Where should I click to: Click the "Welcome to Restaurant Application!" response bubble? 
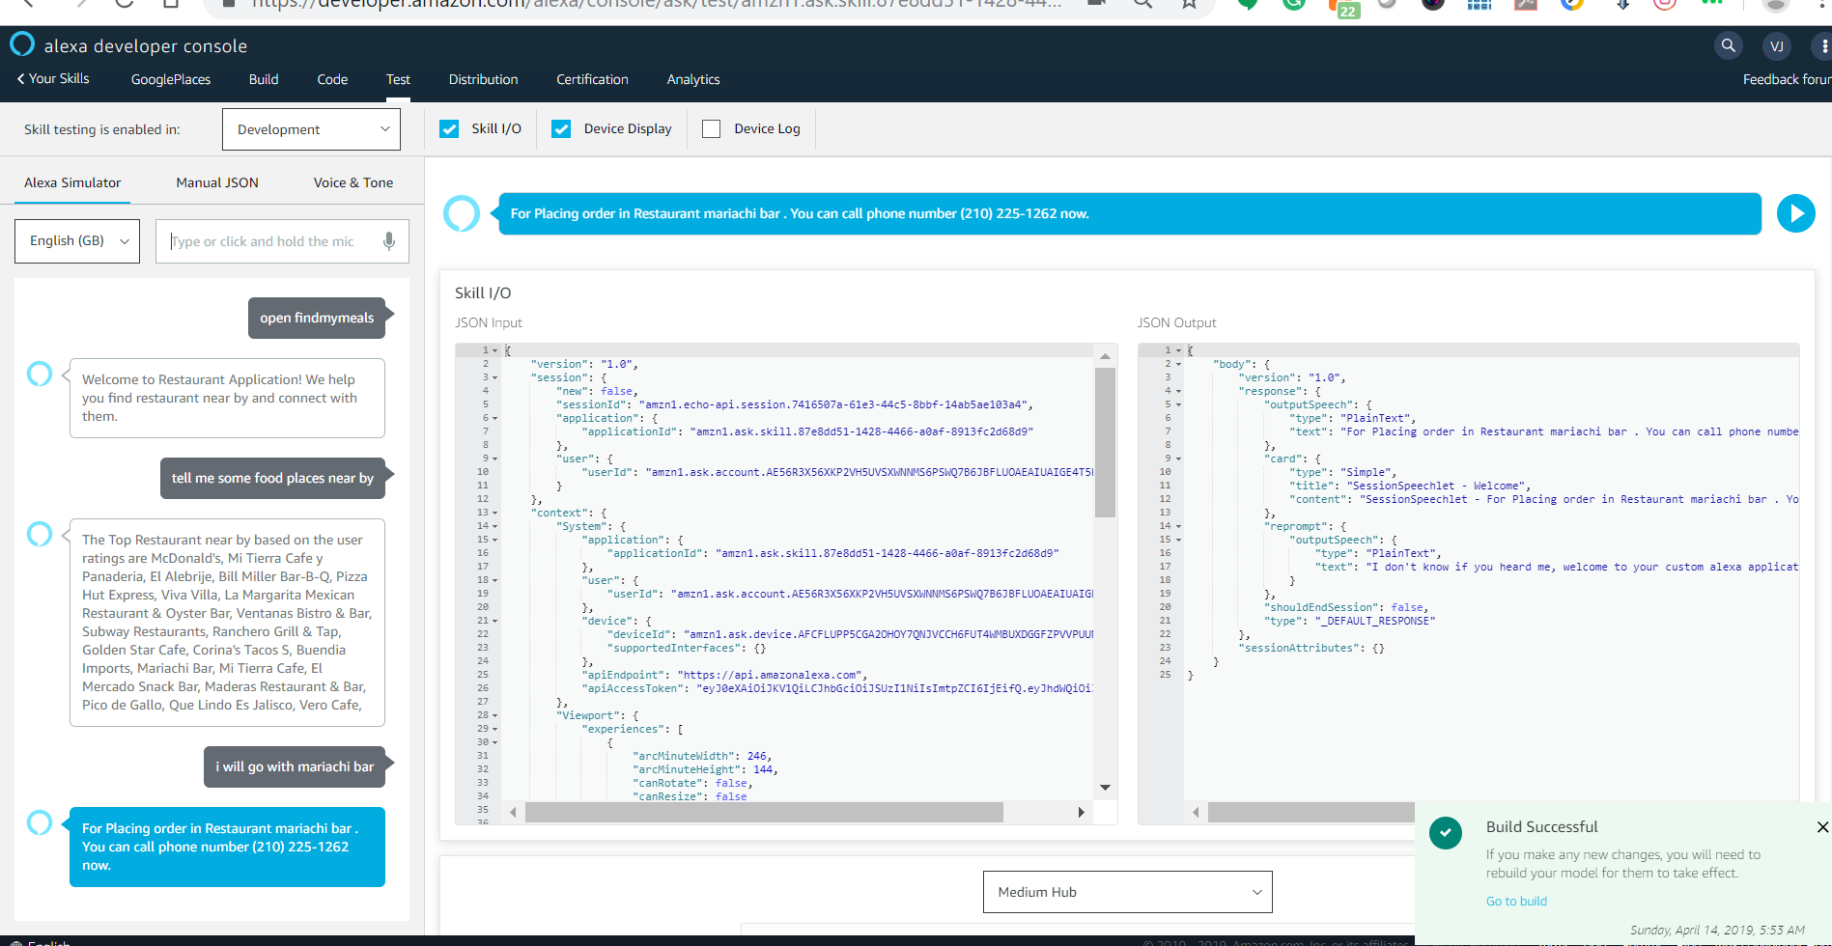[x=227, y=398]
